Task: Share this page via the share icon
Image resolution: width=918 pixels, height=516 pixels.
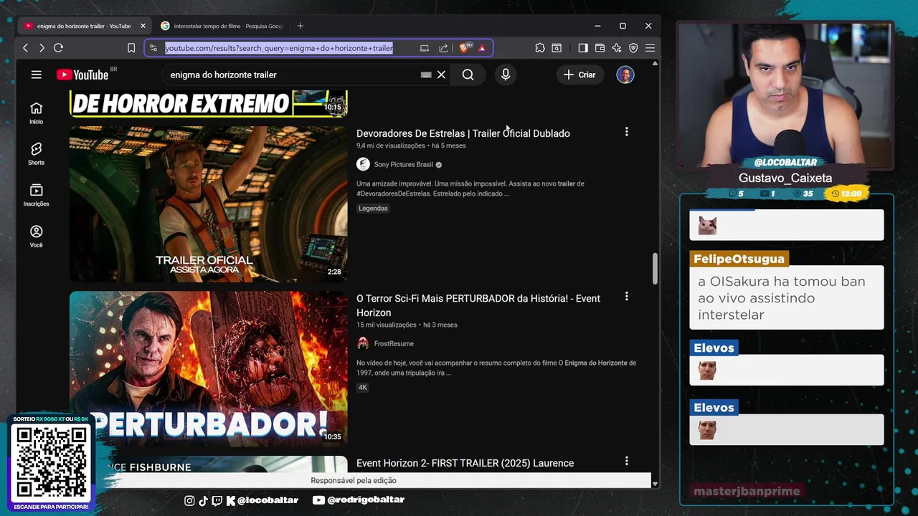Action: coord(443,48)
